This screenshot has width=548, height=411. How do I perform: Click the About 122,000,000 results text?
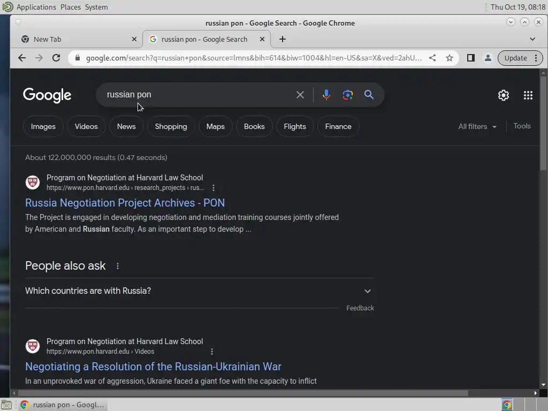pyautogui.click(x=96, y=158)
